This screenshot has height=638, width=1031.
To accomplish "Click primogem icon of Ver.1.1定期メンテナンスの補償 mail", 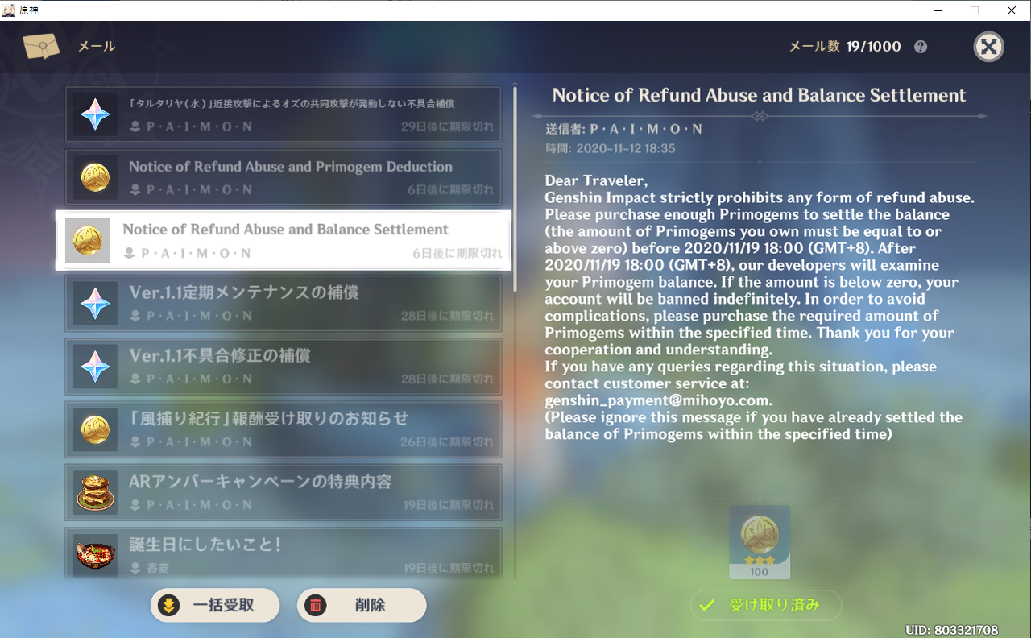I will [95, 304].
